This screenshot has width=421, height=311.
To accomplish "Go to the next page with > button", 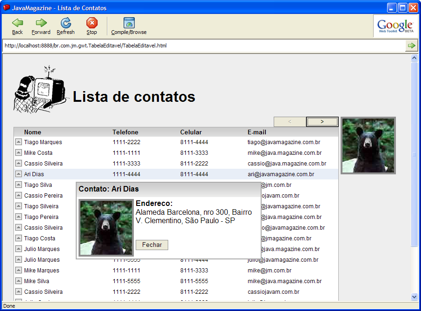I will click(x=322, y=122).
